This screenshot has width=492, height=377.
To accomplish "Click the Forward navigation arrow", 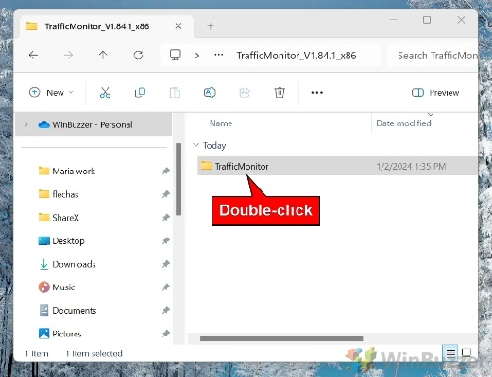I will coord(68,56).
